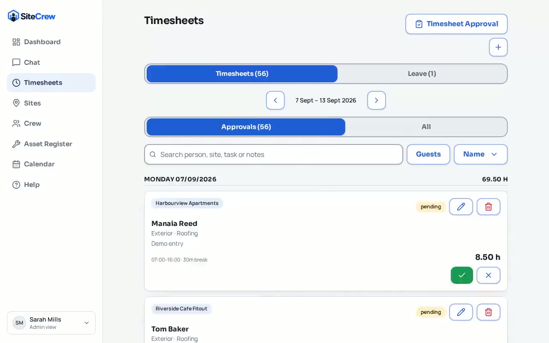Click the Tom Baker name

coord(170,329)
